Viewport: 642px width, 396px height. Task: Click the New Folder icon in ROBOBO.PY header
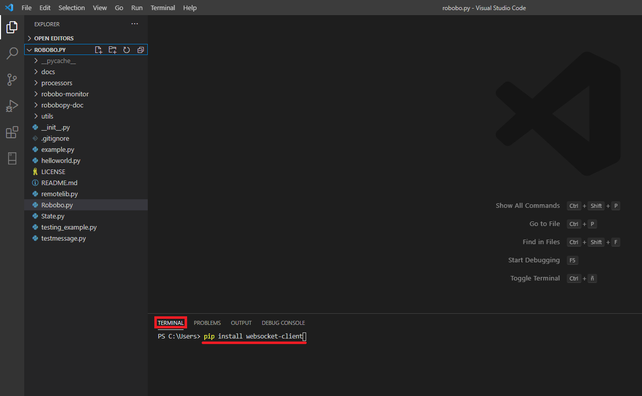[112, 50]
